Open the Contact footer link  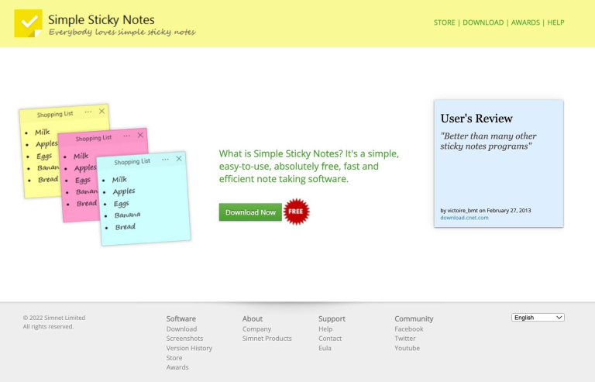click(330, 339)
